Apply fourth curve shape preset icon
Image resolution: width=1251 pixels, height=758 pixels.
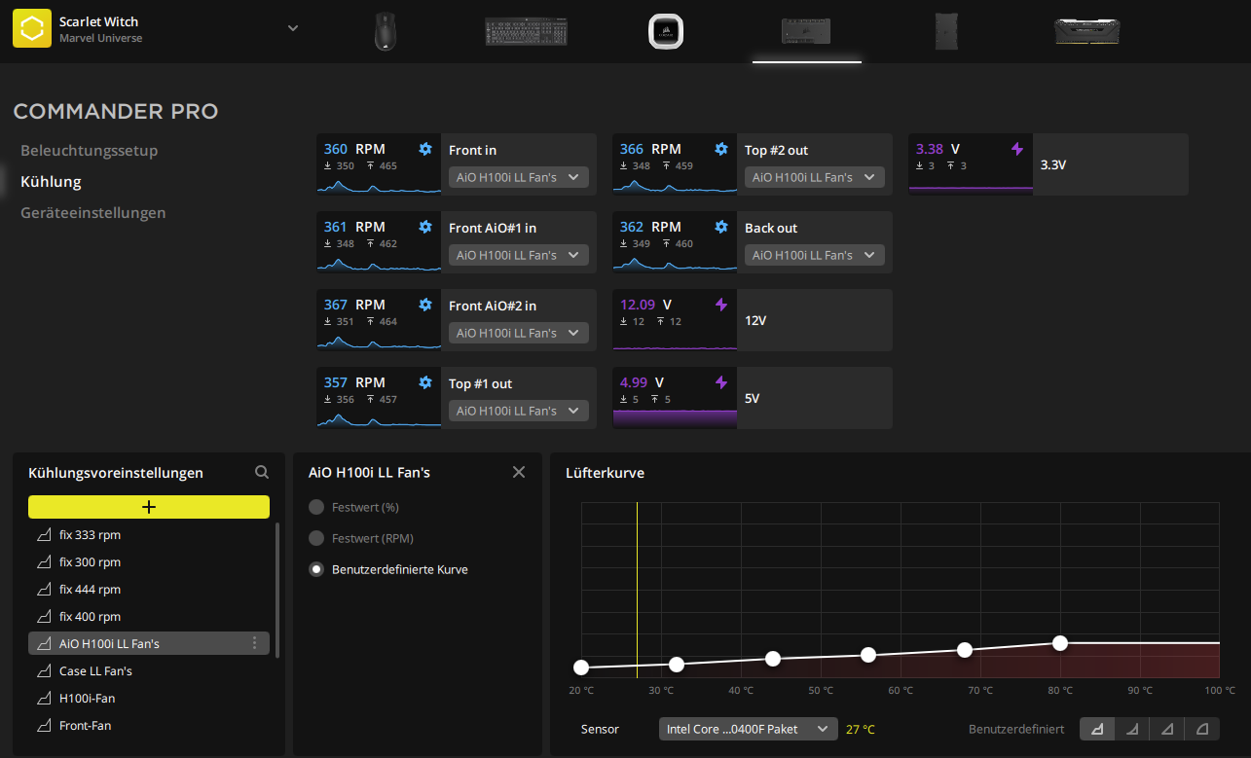click(1202, 729)
